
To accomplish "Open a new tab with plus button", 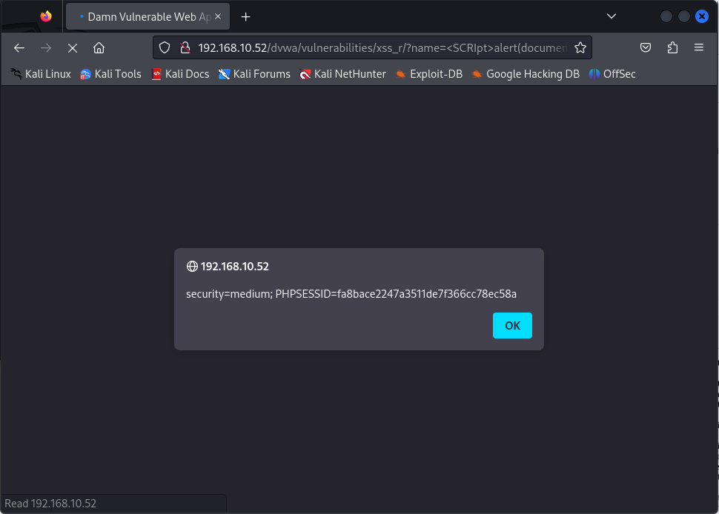I will pyautogui.click(x=246, y=17).
